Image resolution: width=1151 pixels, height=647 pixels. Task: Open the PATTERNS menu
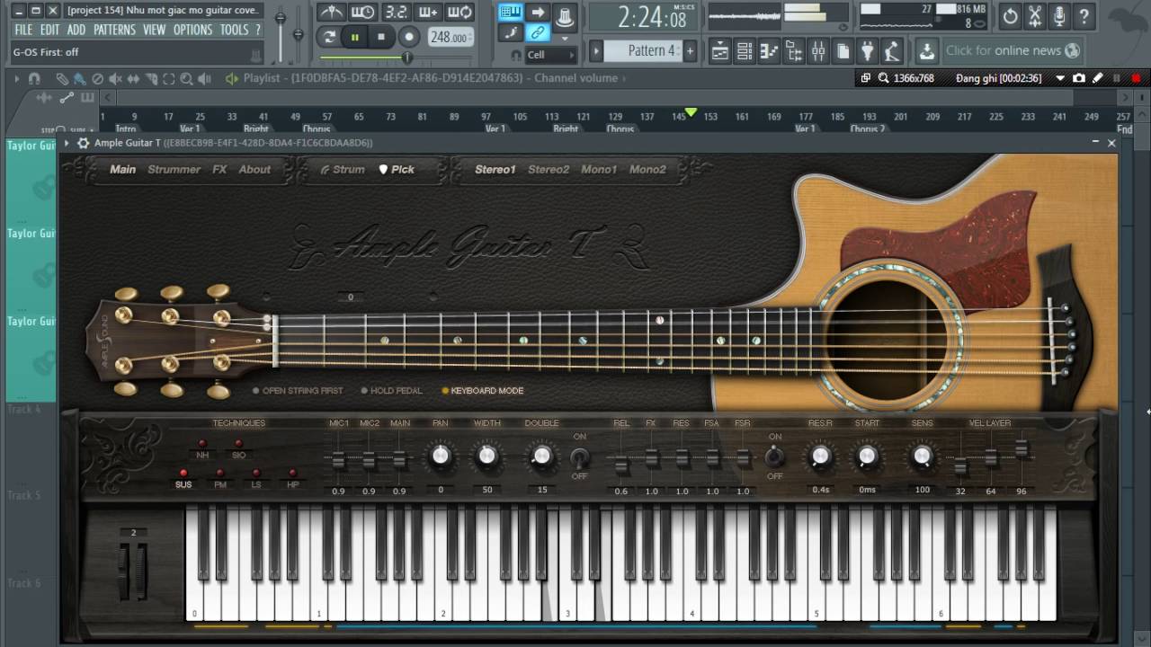114,30
